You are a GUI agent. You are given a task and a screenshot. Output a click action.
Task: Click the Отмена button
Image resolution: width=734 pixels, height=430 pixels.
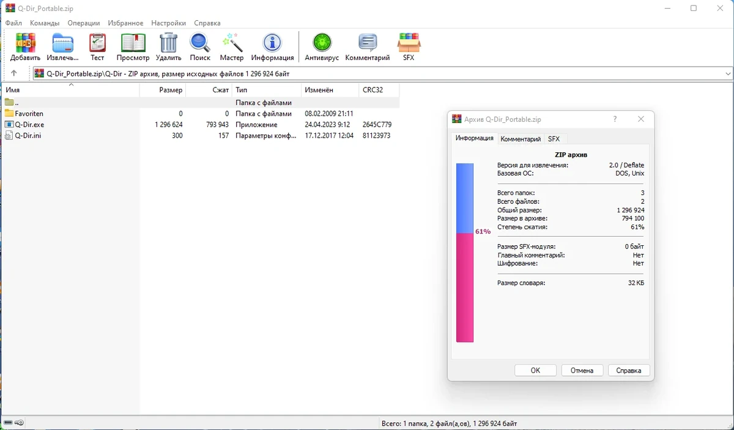582,371
